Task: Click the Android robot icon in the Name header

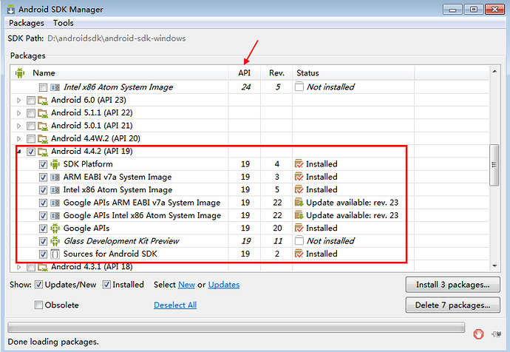Action: coord(20,73)
